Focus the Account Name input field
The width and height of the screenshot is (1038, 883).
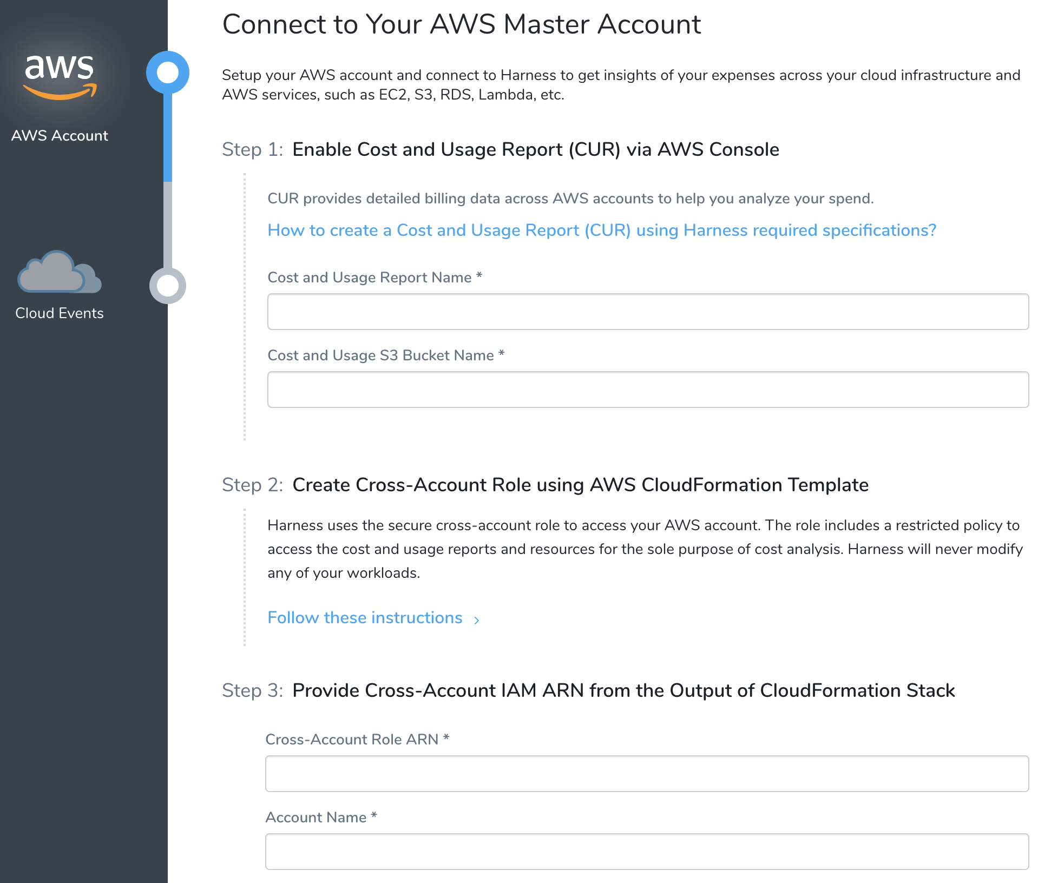tap(647, 852)
